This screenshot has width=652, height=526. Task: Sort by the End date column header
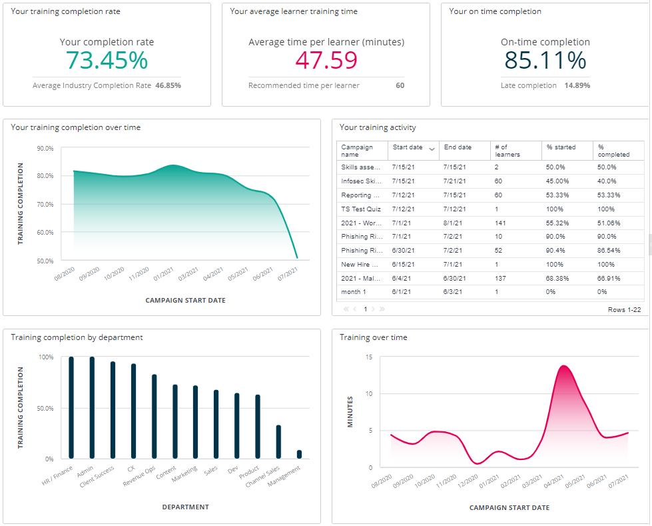coord(457,147)
